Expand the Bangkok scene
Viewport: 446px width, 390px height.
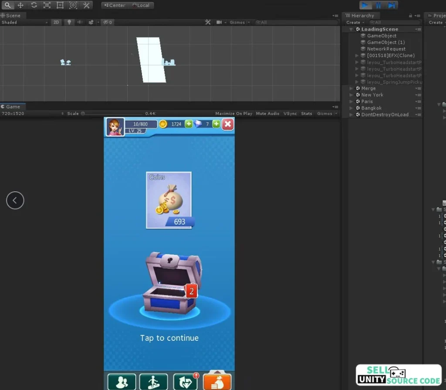pyautogui.click(x=351, y=108)
